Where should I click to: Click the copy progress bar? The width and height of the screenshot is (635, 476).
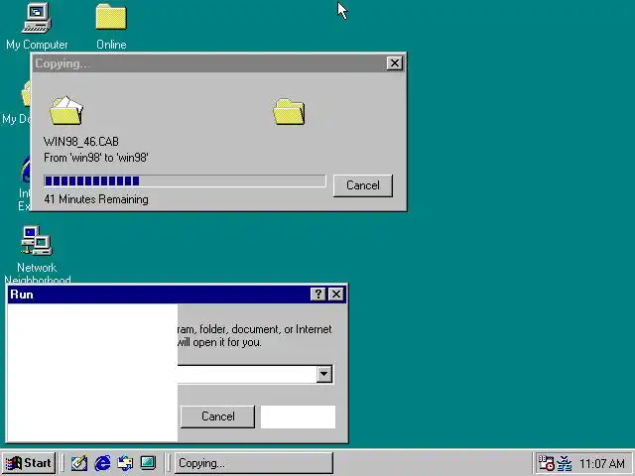[x=185, y=180]
